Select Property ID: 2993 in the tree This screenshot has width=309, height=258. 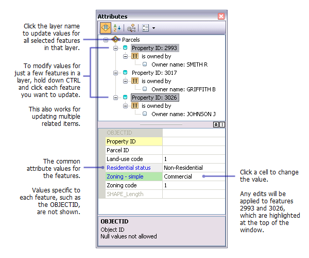click(x=154, y=48)
